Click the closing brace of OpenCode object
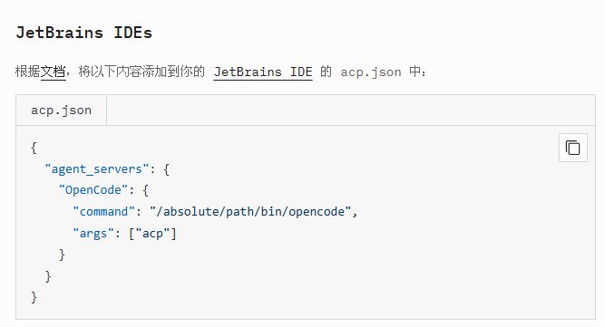Viewport: 605px width, 327px height. 62,255
